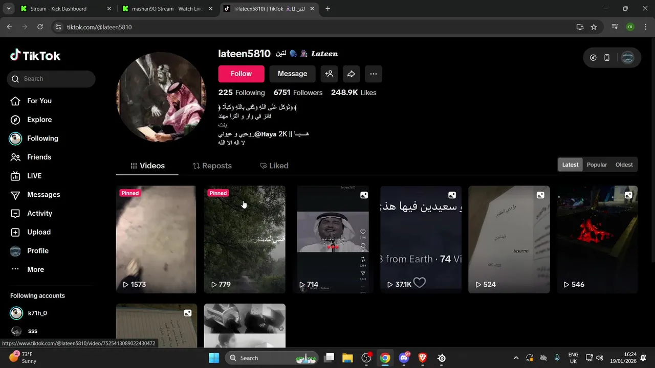
Task: Show hidden system tray icons
Action: [x=516, y=358]
